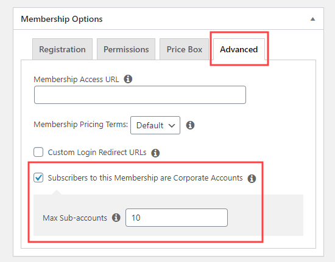Click the Max Sub-accounts label

tap(75, 218)
